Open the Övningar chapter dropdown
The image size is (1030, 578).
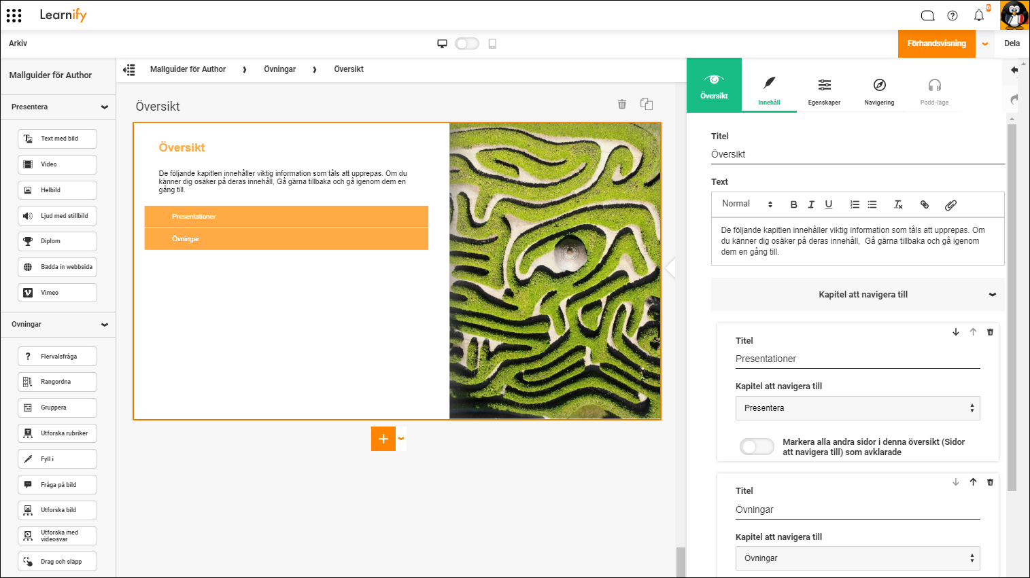tap(858, 558)
